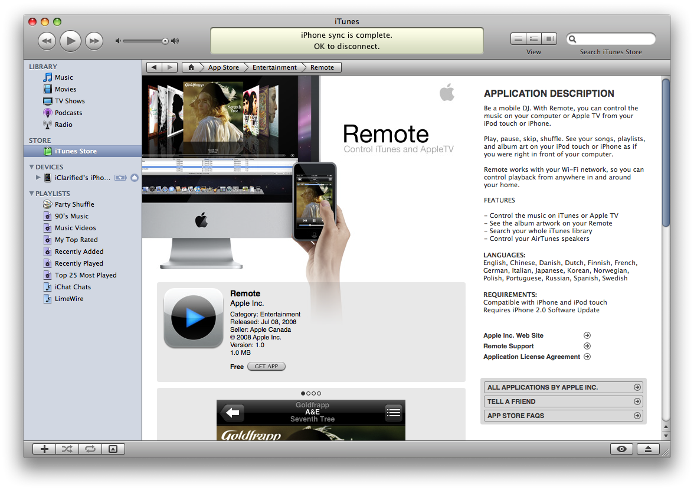The width and height of the screenshot is (694, 490).
Task: Click the Remote app play icon
Action: [x=194, y=318]
